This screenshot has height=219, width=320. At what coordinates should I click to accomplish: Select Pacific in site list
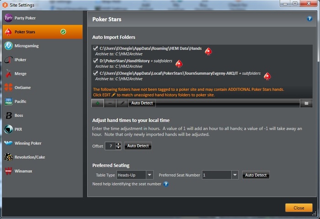click(x=43, y=101)
